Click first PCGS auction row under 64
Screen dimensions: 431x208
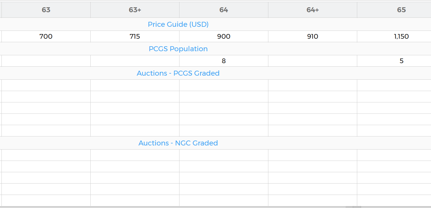[224, 85]
